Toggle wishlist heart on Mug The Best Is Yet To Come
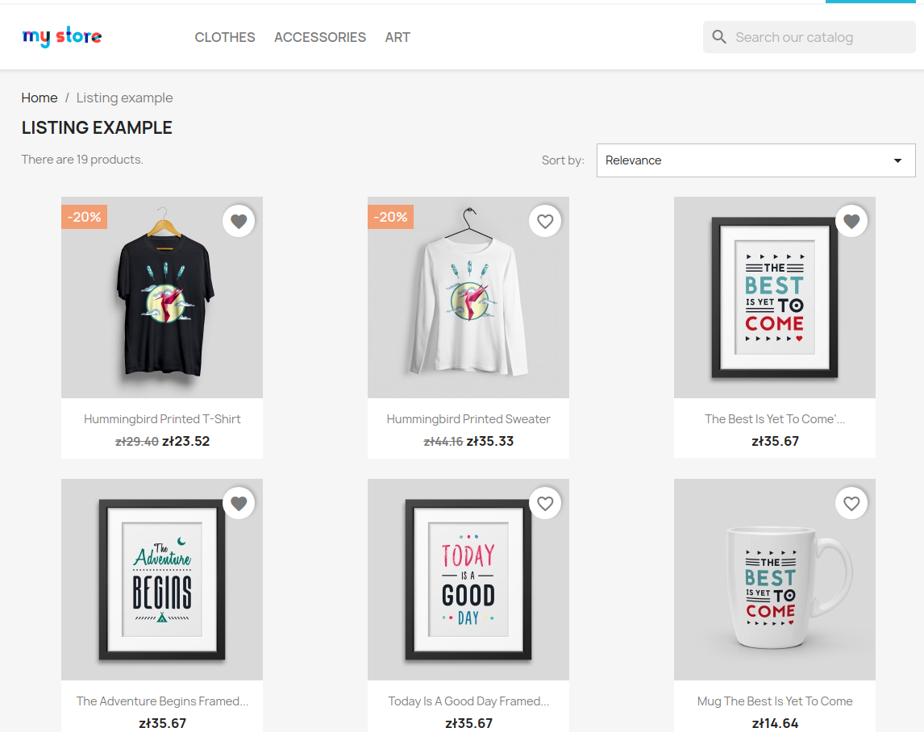This screenshot has width=924, height=732. [851, 503]
